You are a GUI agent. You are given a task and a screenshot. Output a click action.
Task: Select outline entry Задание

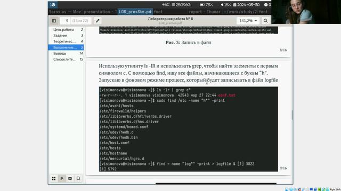tap(66, 36)
